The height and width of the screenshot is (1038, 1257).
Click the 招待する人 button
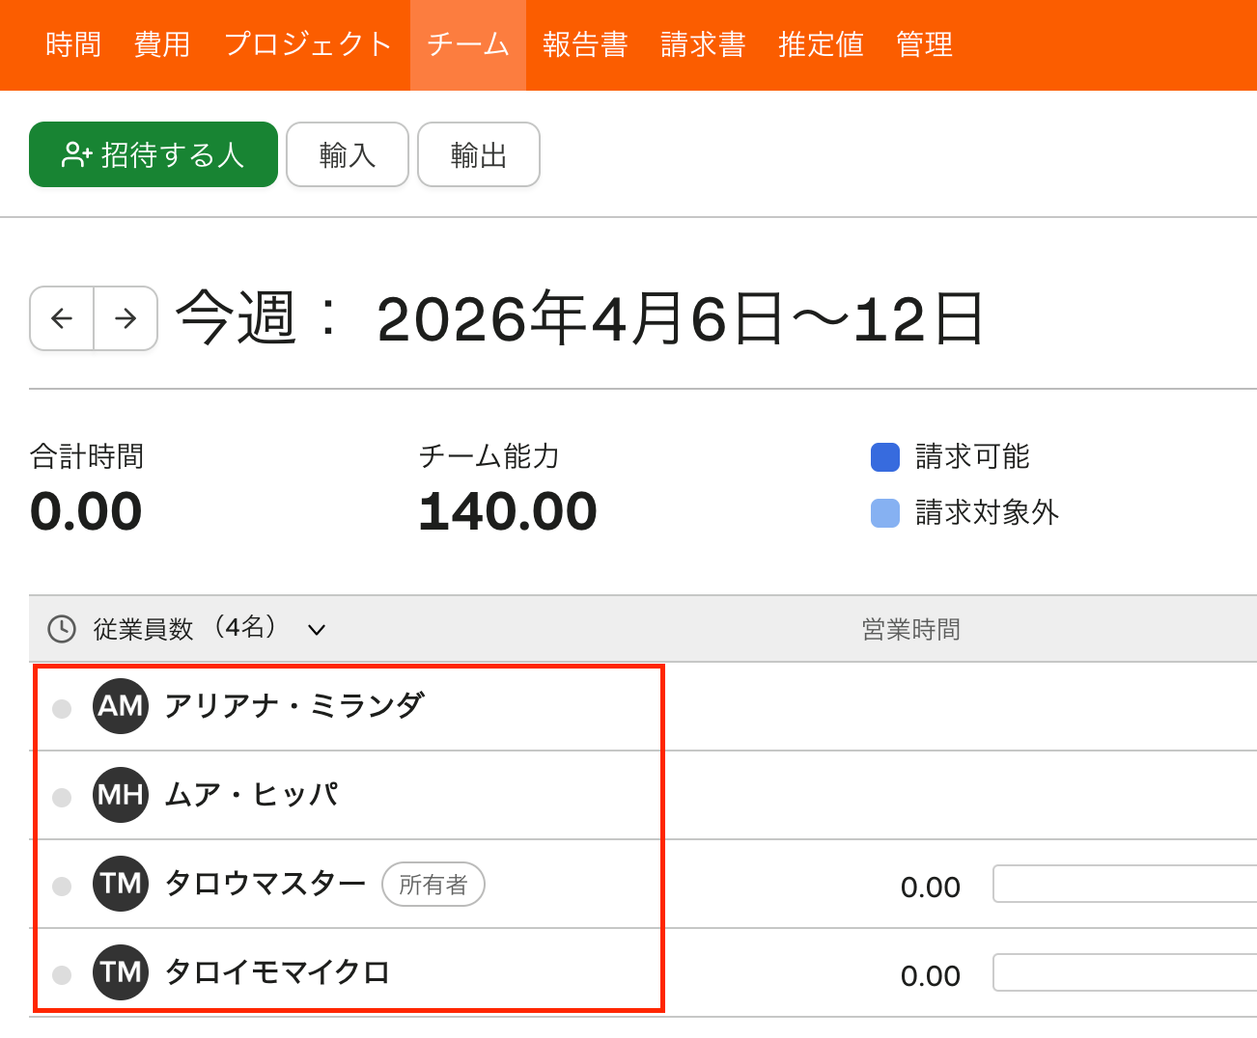tap(154, 154)
